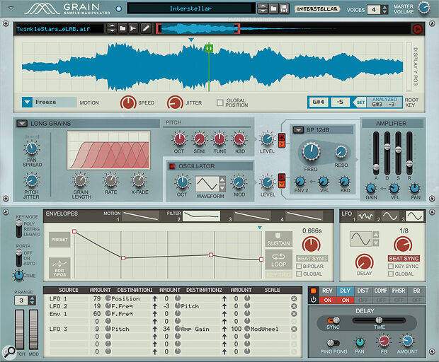Click the sample record/start flag icon
439x362 pixels.
133,28
